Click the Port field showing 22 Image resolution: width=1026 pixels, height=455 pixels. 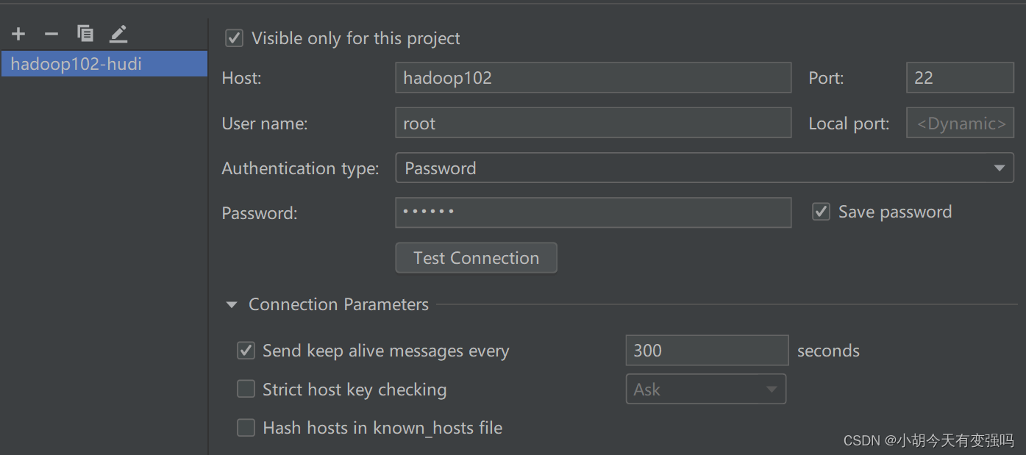coord(960,78)
